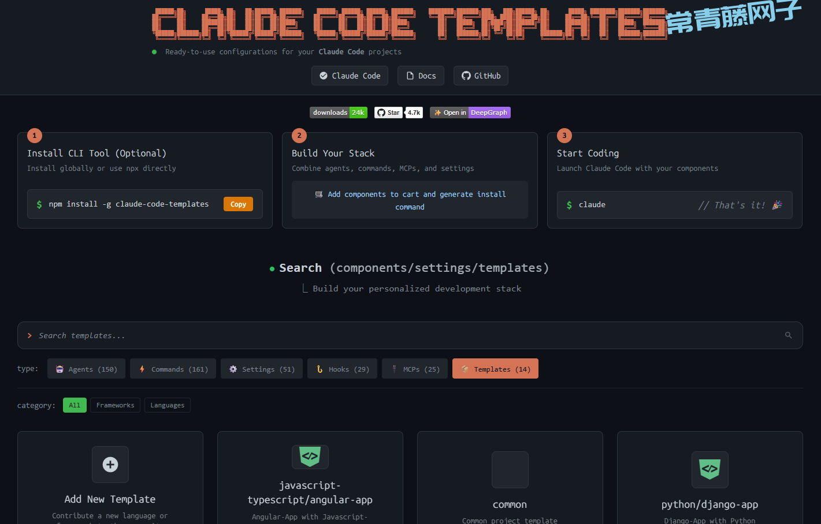Click the search magnifier icon
Image resolution: width=821 pixels, height=524 pixels.
point(788,335)
